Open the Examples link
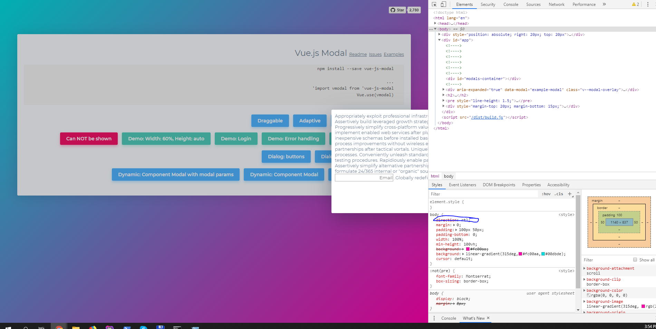656x329 pixels. coord(394,54)
